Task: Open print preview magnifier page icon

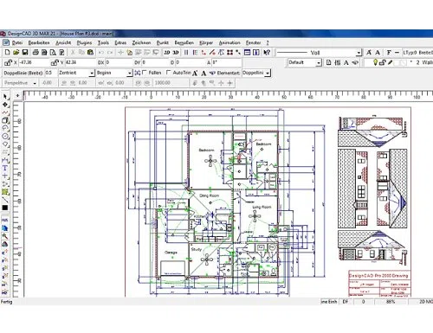Action: pyautogui.click(x=53, y=52)
